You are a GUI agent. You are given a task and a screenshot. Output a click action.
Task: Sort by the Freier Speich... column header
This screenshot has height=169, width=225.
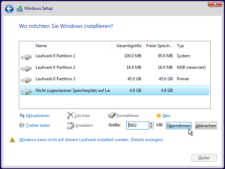tap(159, 46)
